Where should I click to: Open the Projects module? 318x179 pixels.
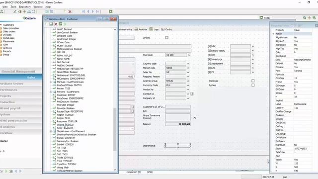click(x=21, y=96)
